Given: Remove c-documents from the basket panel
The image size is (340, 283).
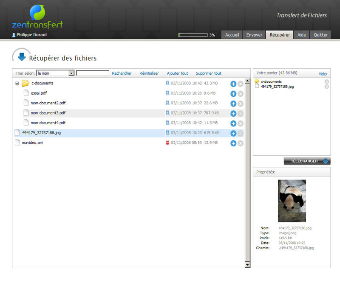Looking at the screenshot, I should (327, 81).
